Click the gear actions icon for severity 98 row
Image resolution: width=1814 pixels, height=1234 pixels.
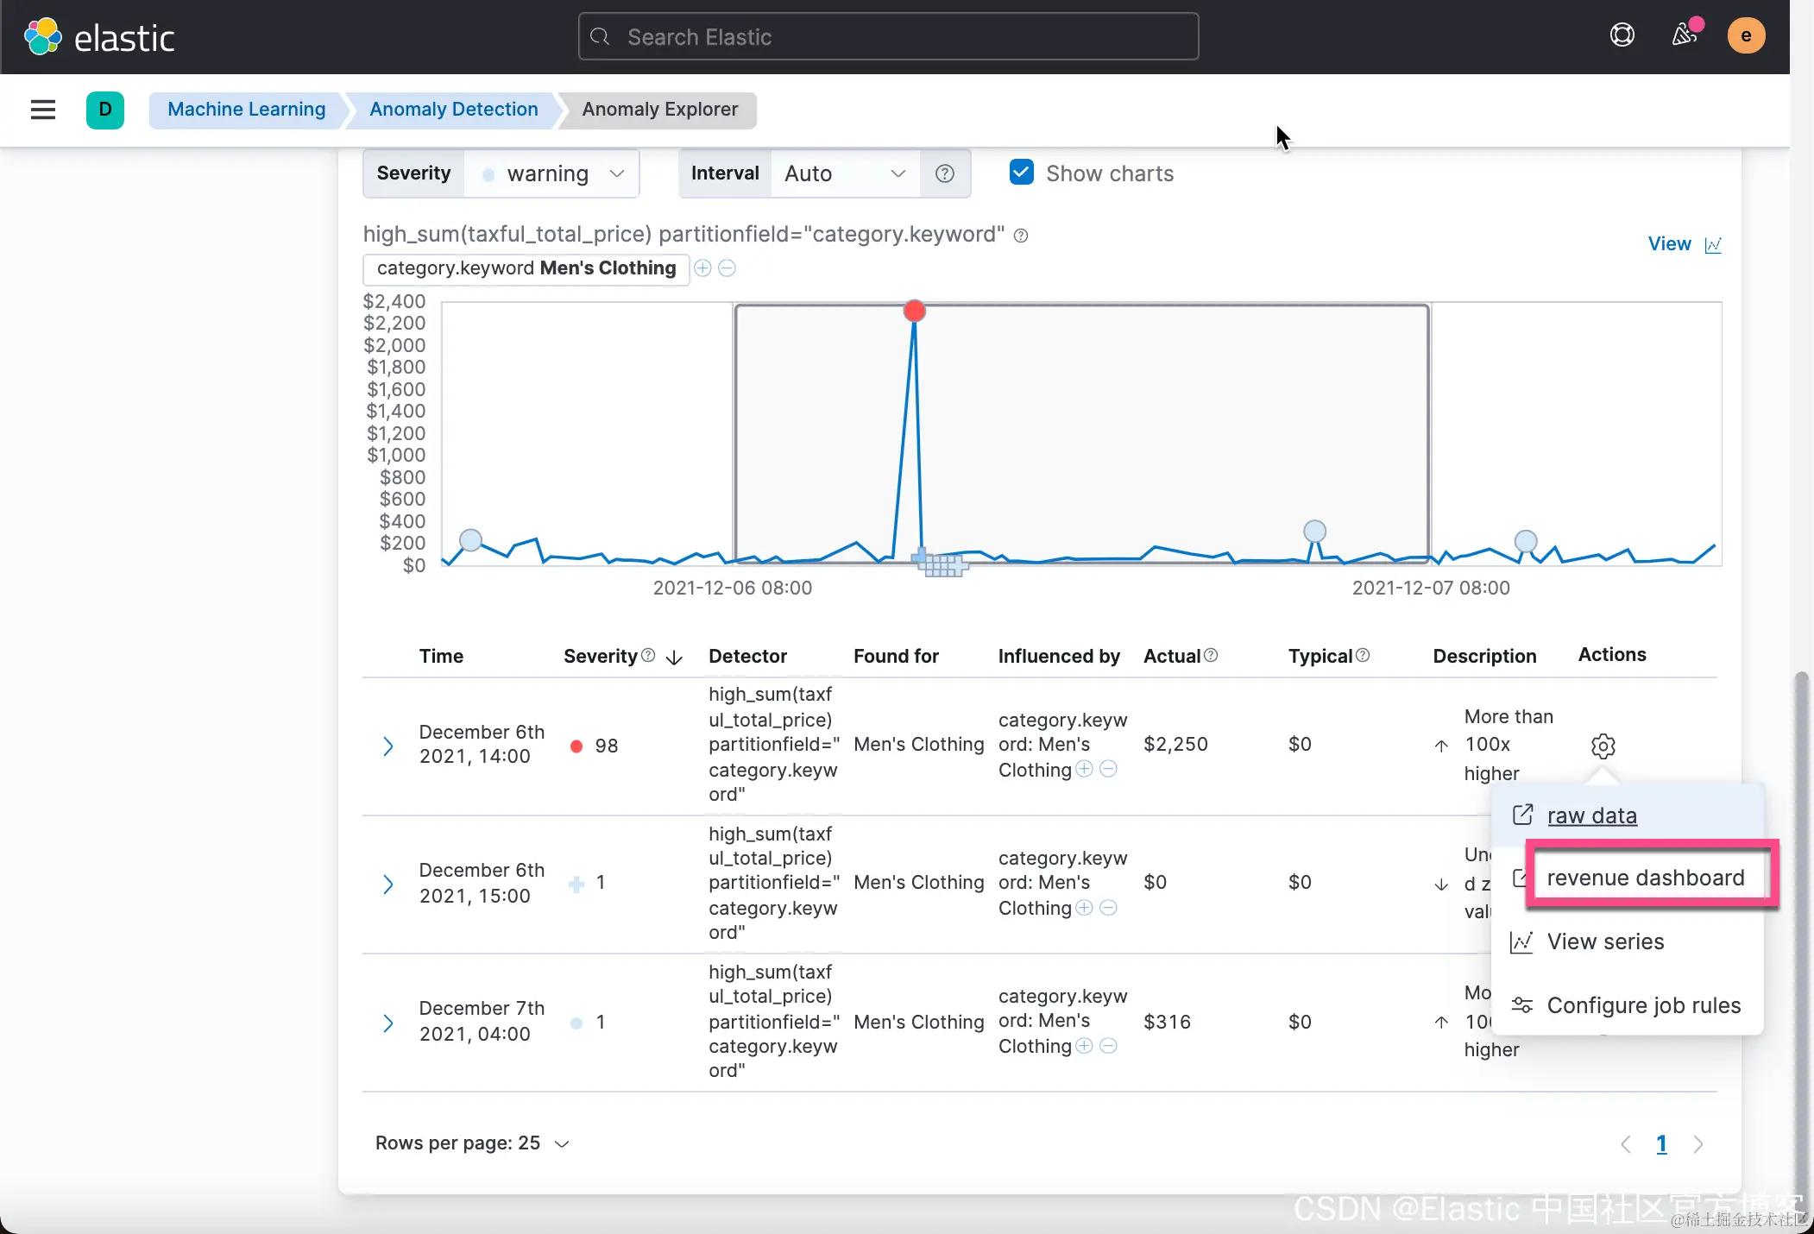[x=1603, y=746]
